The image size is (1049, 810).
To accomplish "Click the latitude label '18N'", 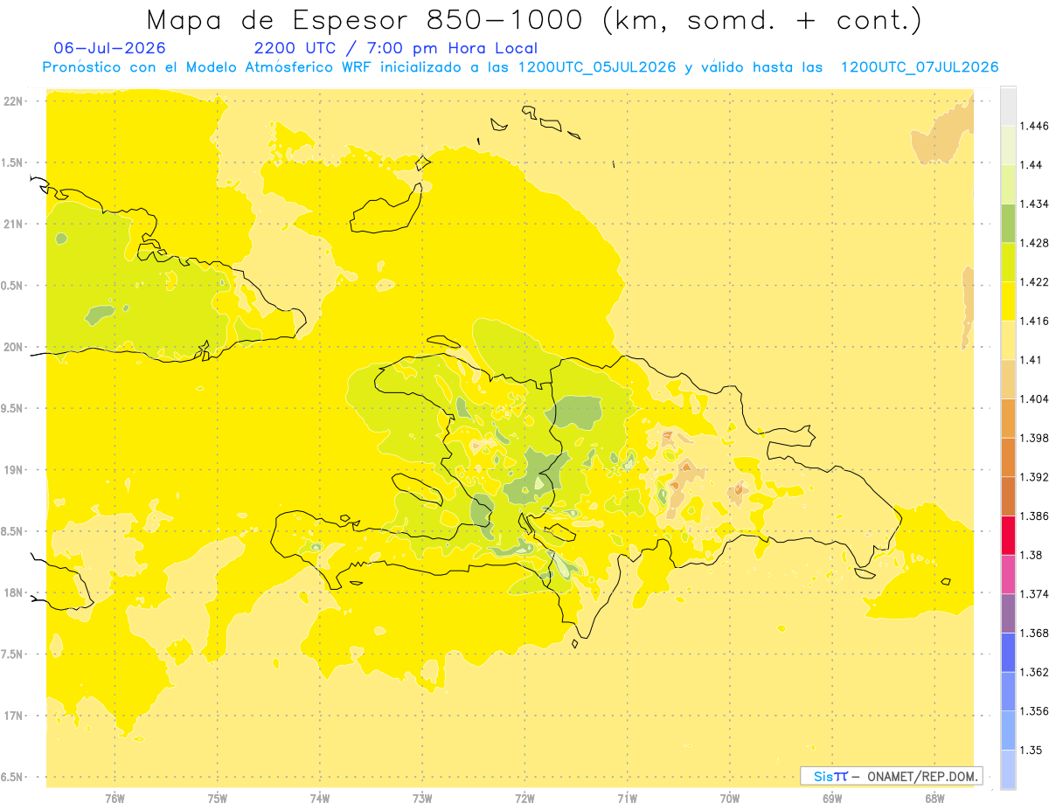I will (x=13, y=592).
